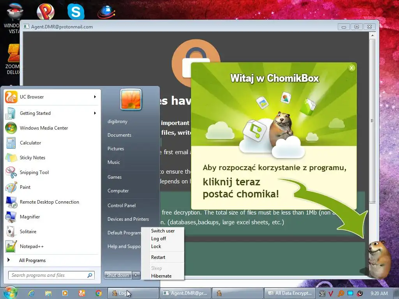Select Restart in power menu
Viewport: 399px width, 299px height.
pos(158,257)
